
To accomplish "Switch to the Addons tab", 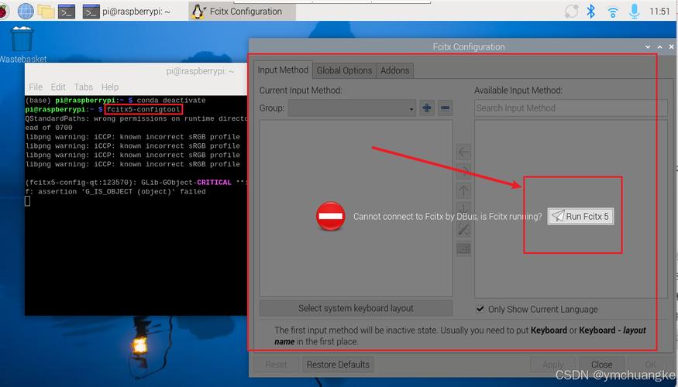I will click(394, 70).
